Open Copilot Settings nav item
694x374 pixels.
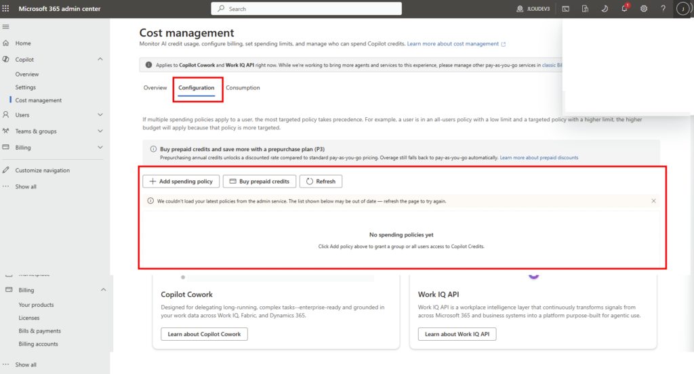click(x=26, y=87)
